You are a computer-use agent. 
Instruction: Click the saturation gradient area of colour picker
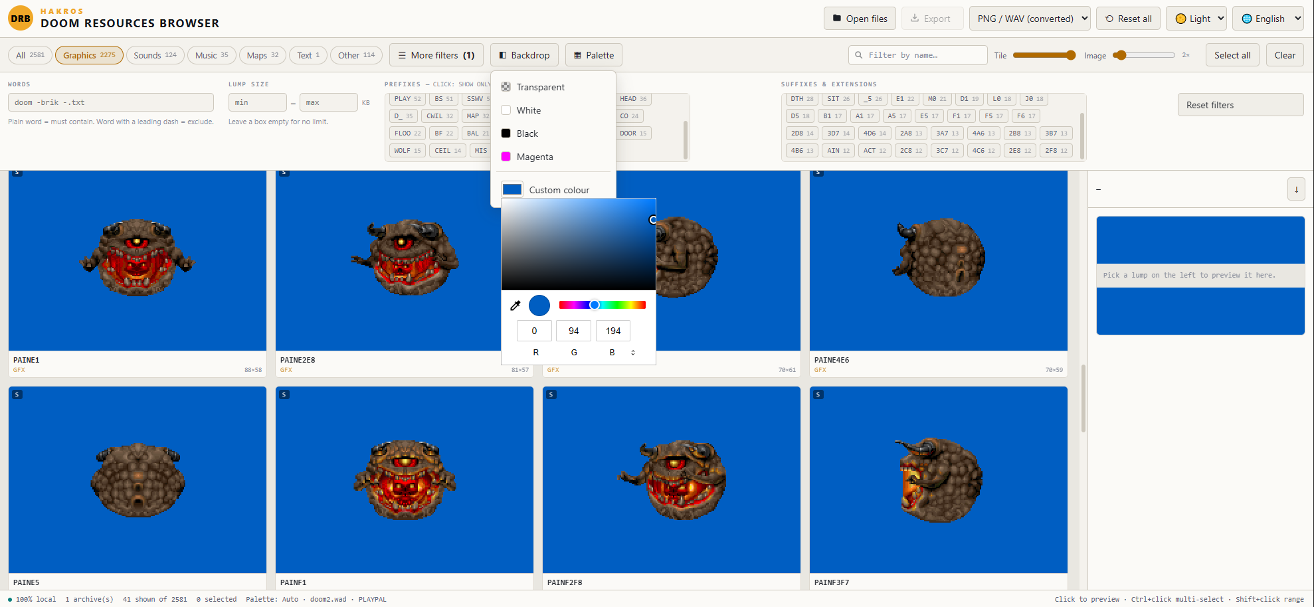[x=579, y=244]
